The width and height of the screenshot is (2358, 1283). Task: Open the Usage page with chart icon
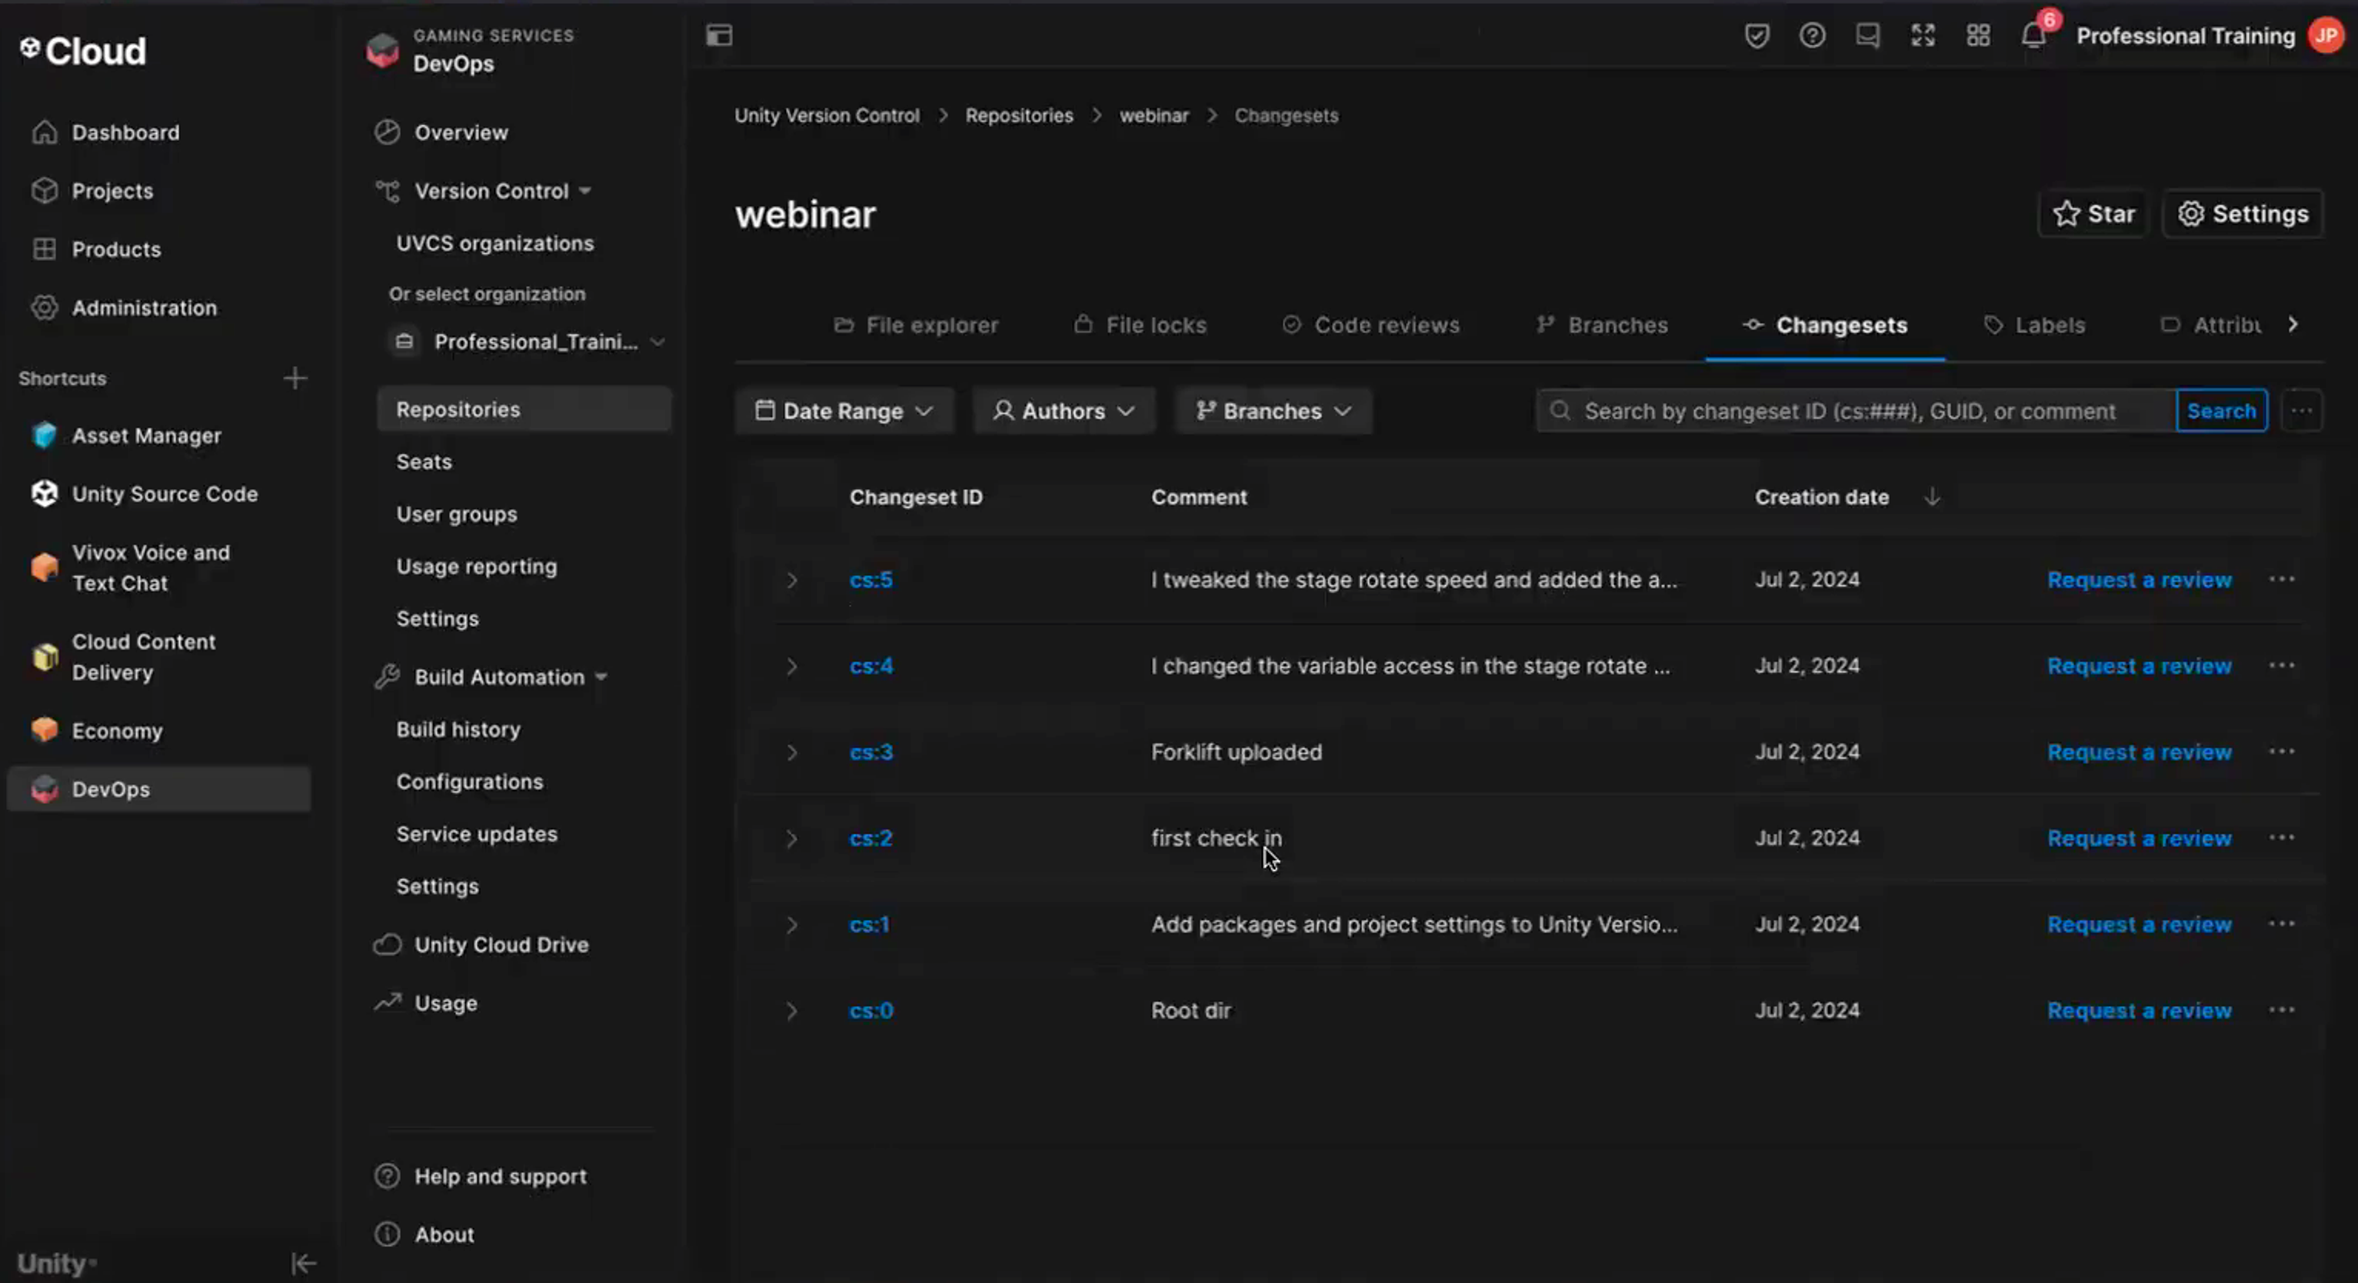click(x=445, y=1004)
